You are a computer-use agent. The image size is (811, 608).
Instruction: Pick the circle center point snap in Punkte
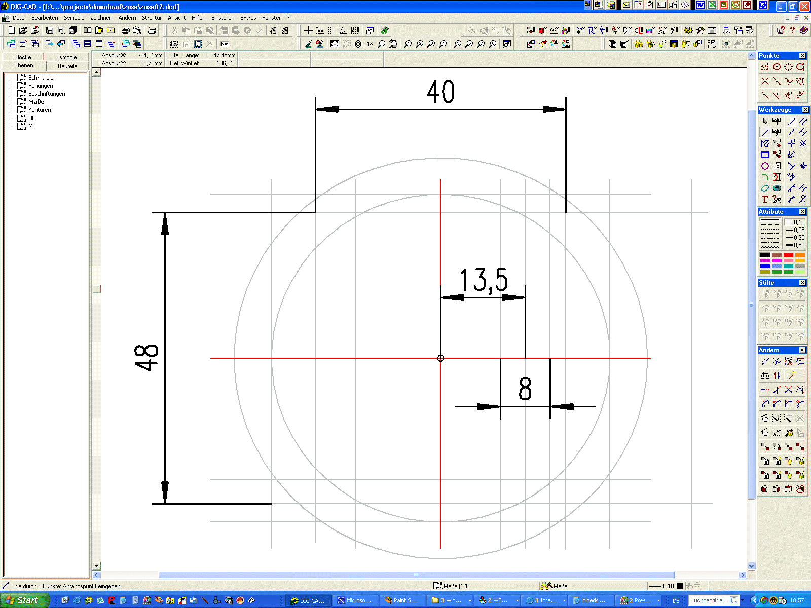coord(777,67)
